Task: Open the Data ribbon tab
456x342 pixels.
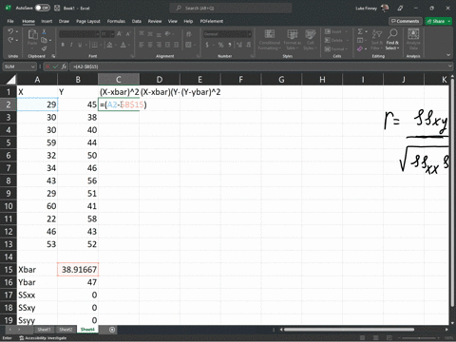Action: [137, 21]
